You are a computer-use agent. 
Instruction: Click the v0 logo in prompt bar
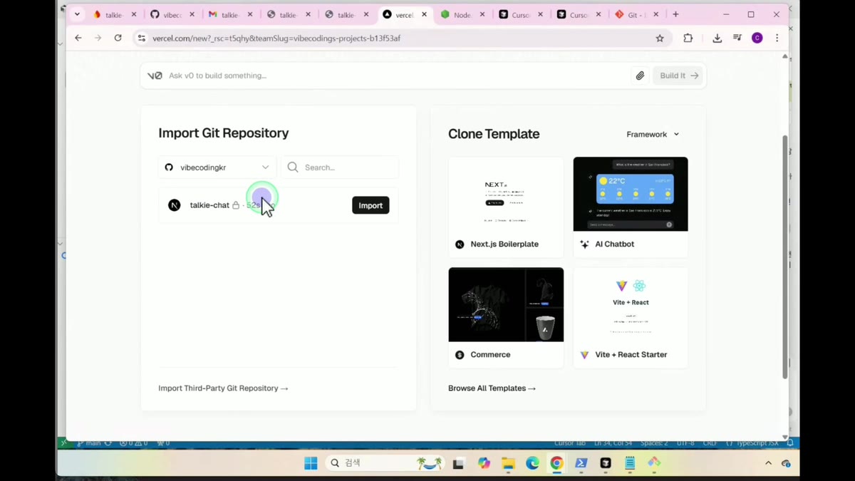(155, 76)
